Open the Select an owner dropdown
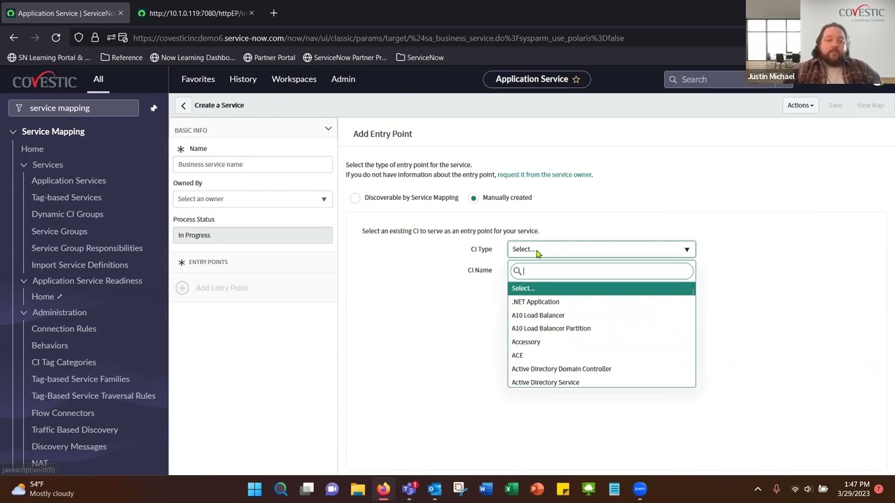This screenshot has width=895, height=503. click(x=252, y=199)
